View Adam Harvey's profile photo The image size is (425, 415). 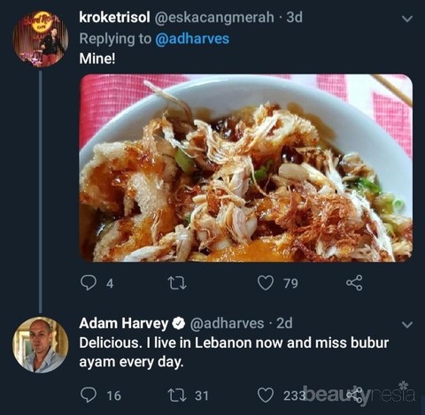point(41,345)
